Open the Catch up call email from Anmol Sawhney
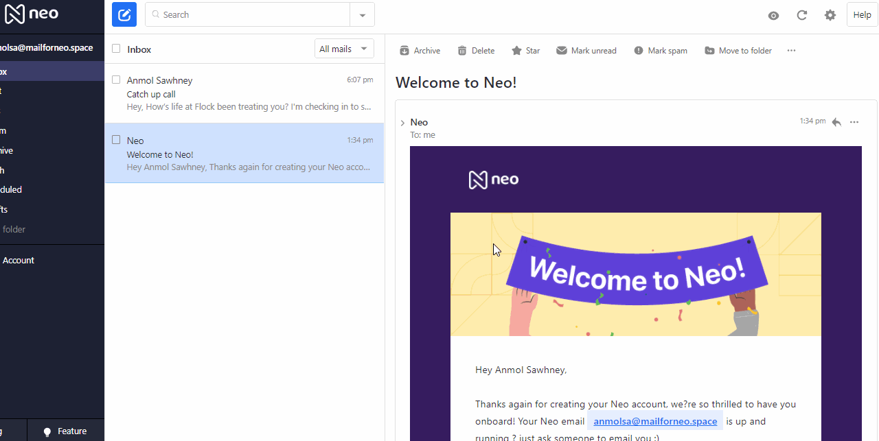 pyautogui.click(x=244, y=93)
